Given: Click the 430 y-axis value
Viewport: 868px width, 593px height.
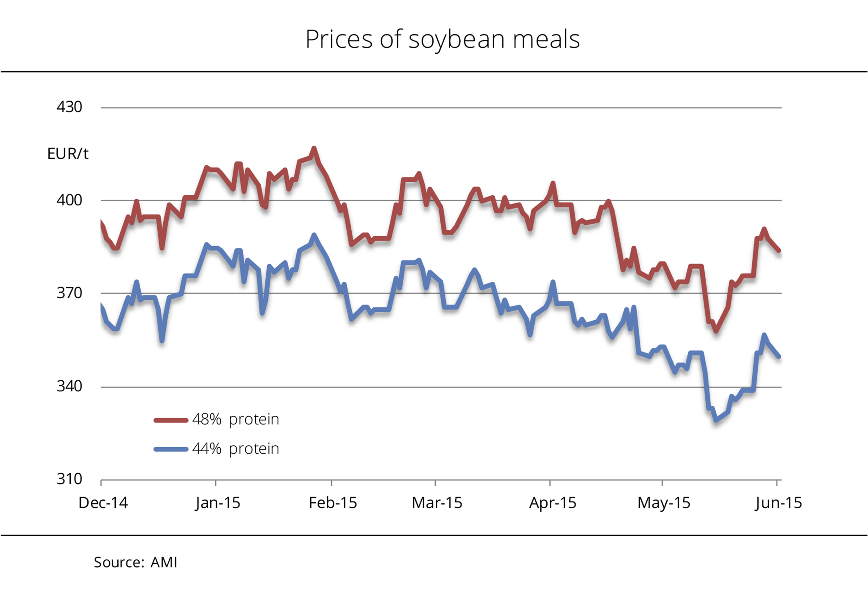Looking at the screenshot, I should 69,107.
